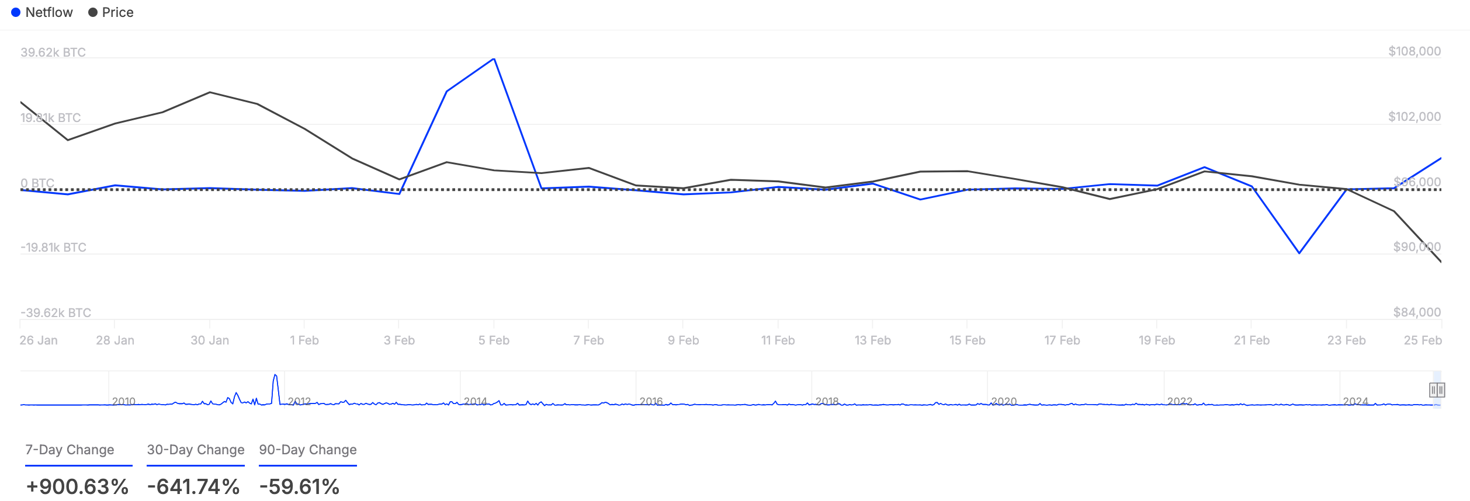Viewport: 1470px width, 501px height.
Task: Jump to 2014 in the navigator
Action: click(476, 402)
